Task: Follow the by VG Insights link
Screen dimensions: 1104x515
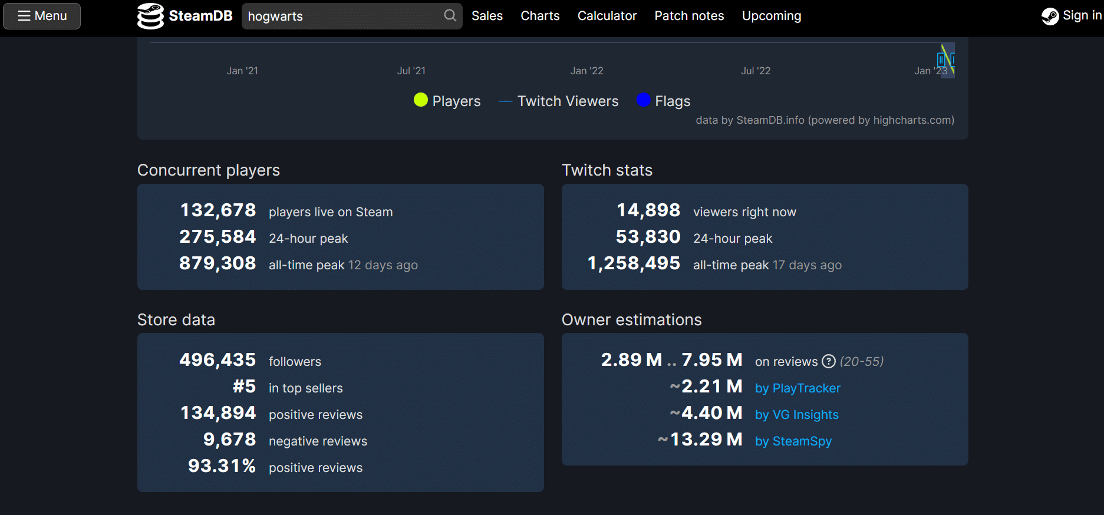Action: pos(796,415)
